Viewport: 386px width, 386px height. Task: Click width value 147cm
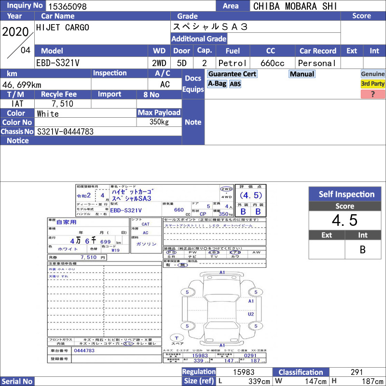tap(316, 381)
